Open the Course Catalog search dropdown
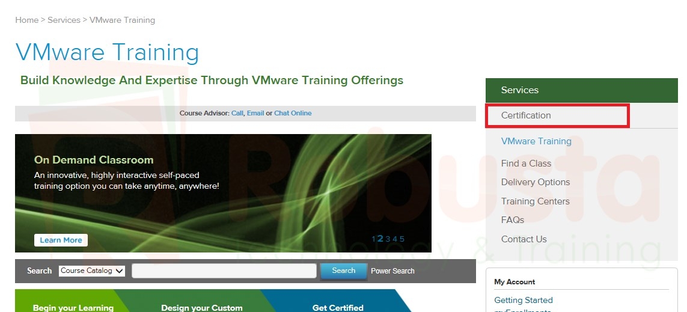Viewport: 687px width, 312px height. coord(92,271)
